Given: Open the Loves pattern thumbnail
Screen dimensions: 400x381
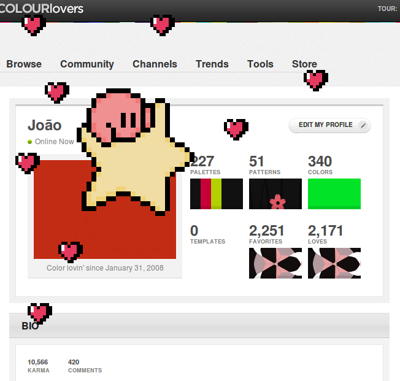Looking at the screenshot, I should (334, 263).
